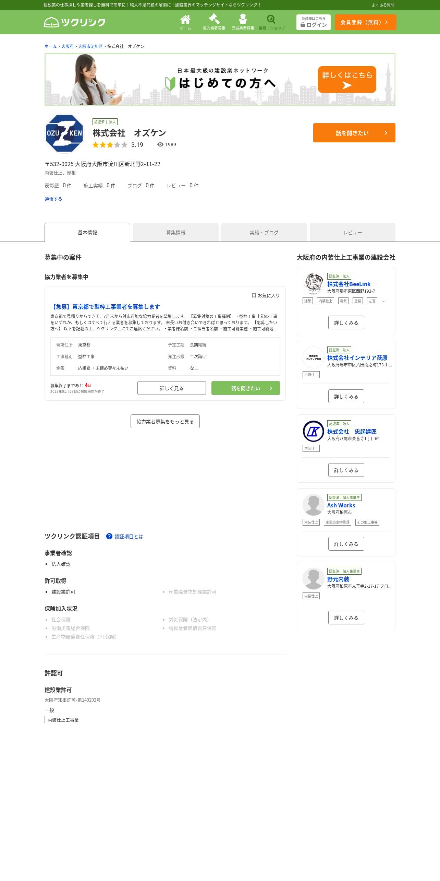Screen dimensions: 440x881
Task: Click Ash Works その他工事等 tag
Action: pyautogui.click(x=367, y=522)
